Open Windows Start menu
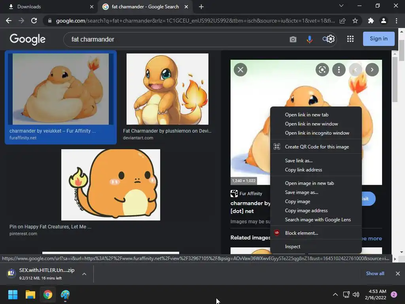This screenshot has height=304, width=405. (x=13, y=294)
